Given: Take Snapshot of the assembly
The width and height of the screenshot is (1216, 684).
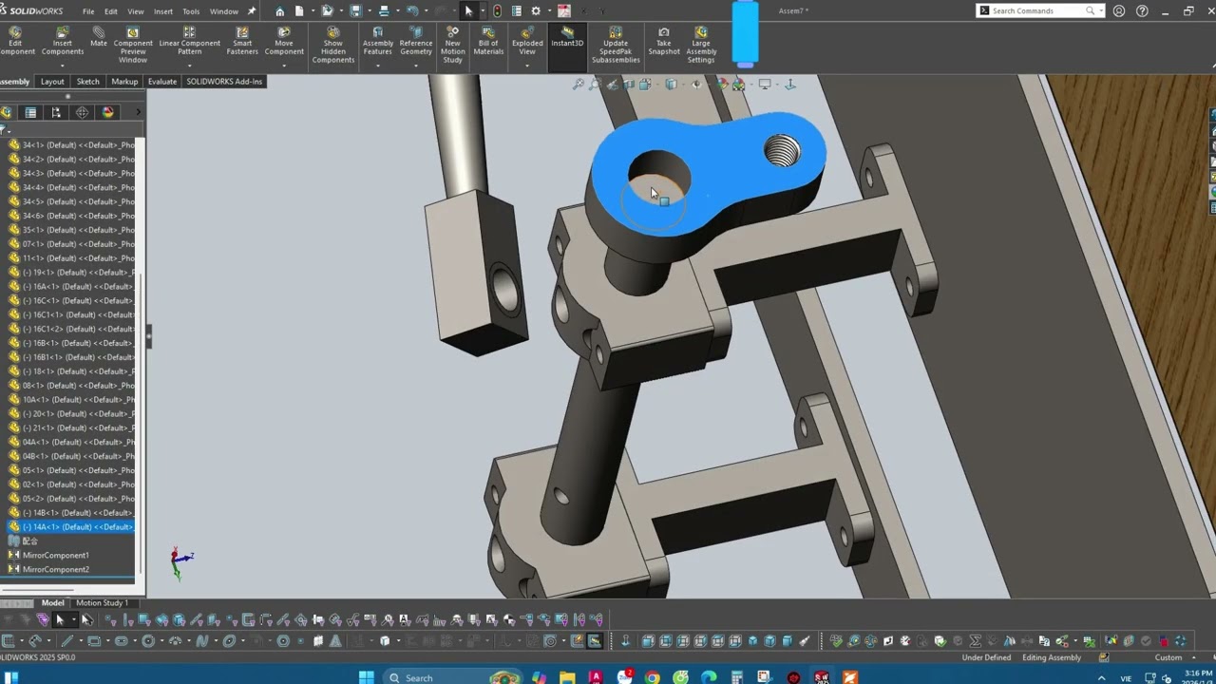Looking at the screenshot, I should click(x=664, y=41).
